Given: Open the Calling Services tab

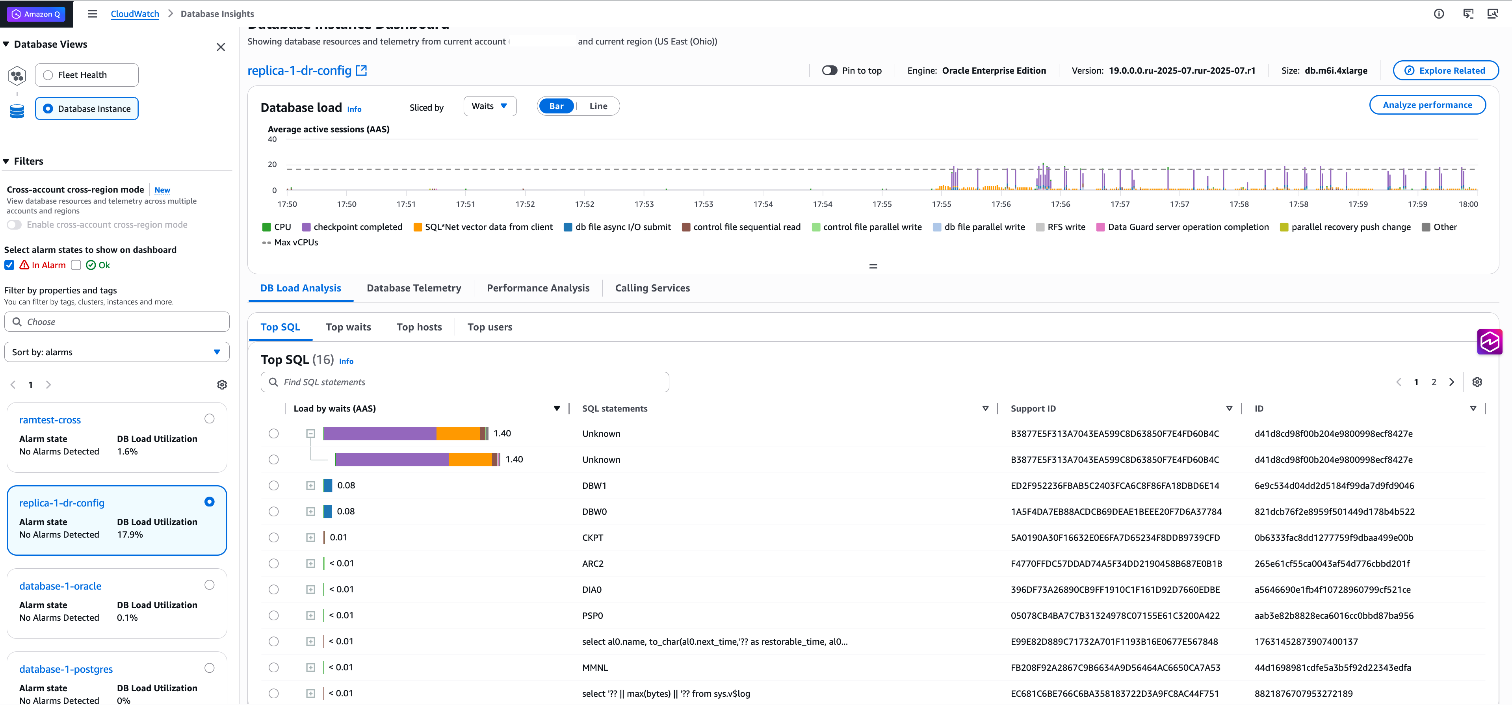Looking at the screenshot, I should pyautogui.click(x=652, y=288).
